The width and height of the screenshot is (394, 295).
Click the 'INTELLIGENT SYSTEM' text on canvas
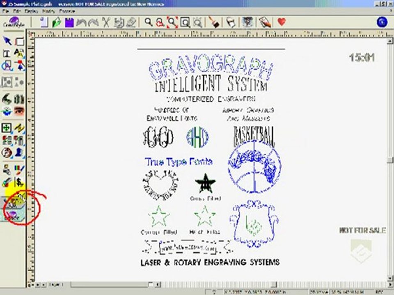[x=211, y=84]
